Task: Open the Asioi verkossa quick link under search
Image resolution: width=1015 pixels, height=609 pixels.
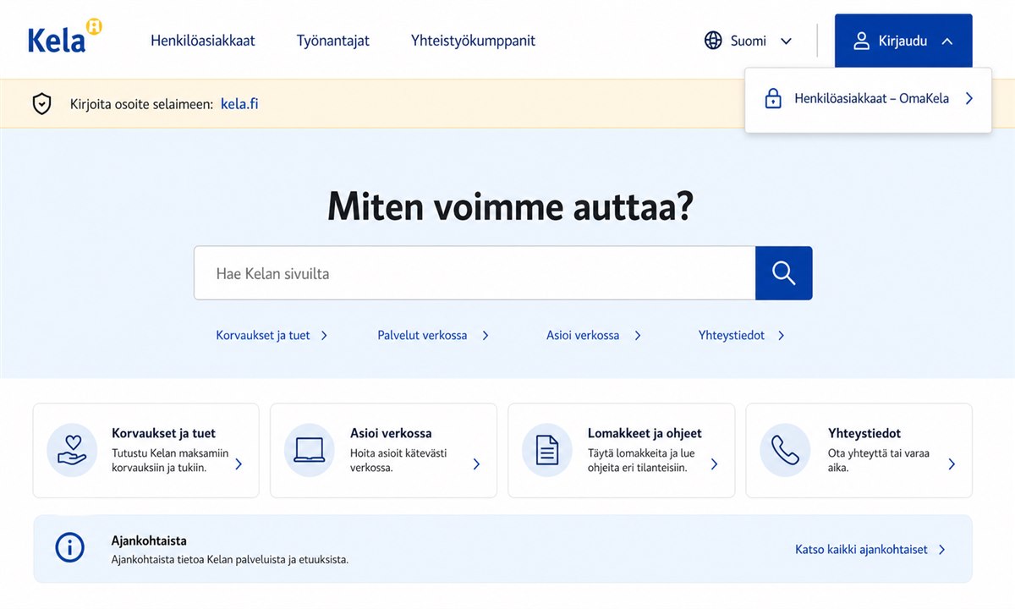Action: [x=595, y=336]
